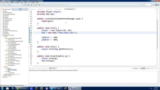Expand the FlappyBird project

point(2,29)
